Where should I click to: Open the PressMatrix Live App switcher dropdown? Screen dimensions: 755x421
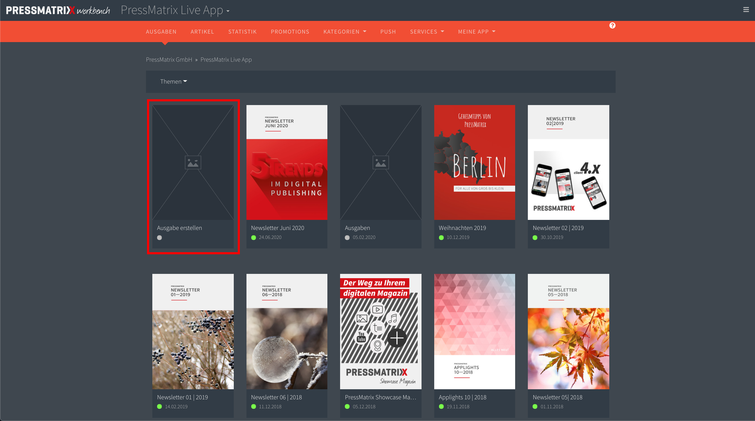(x=175, y=10)
